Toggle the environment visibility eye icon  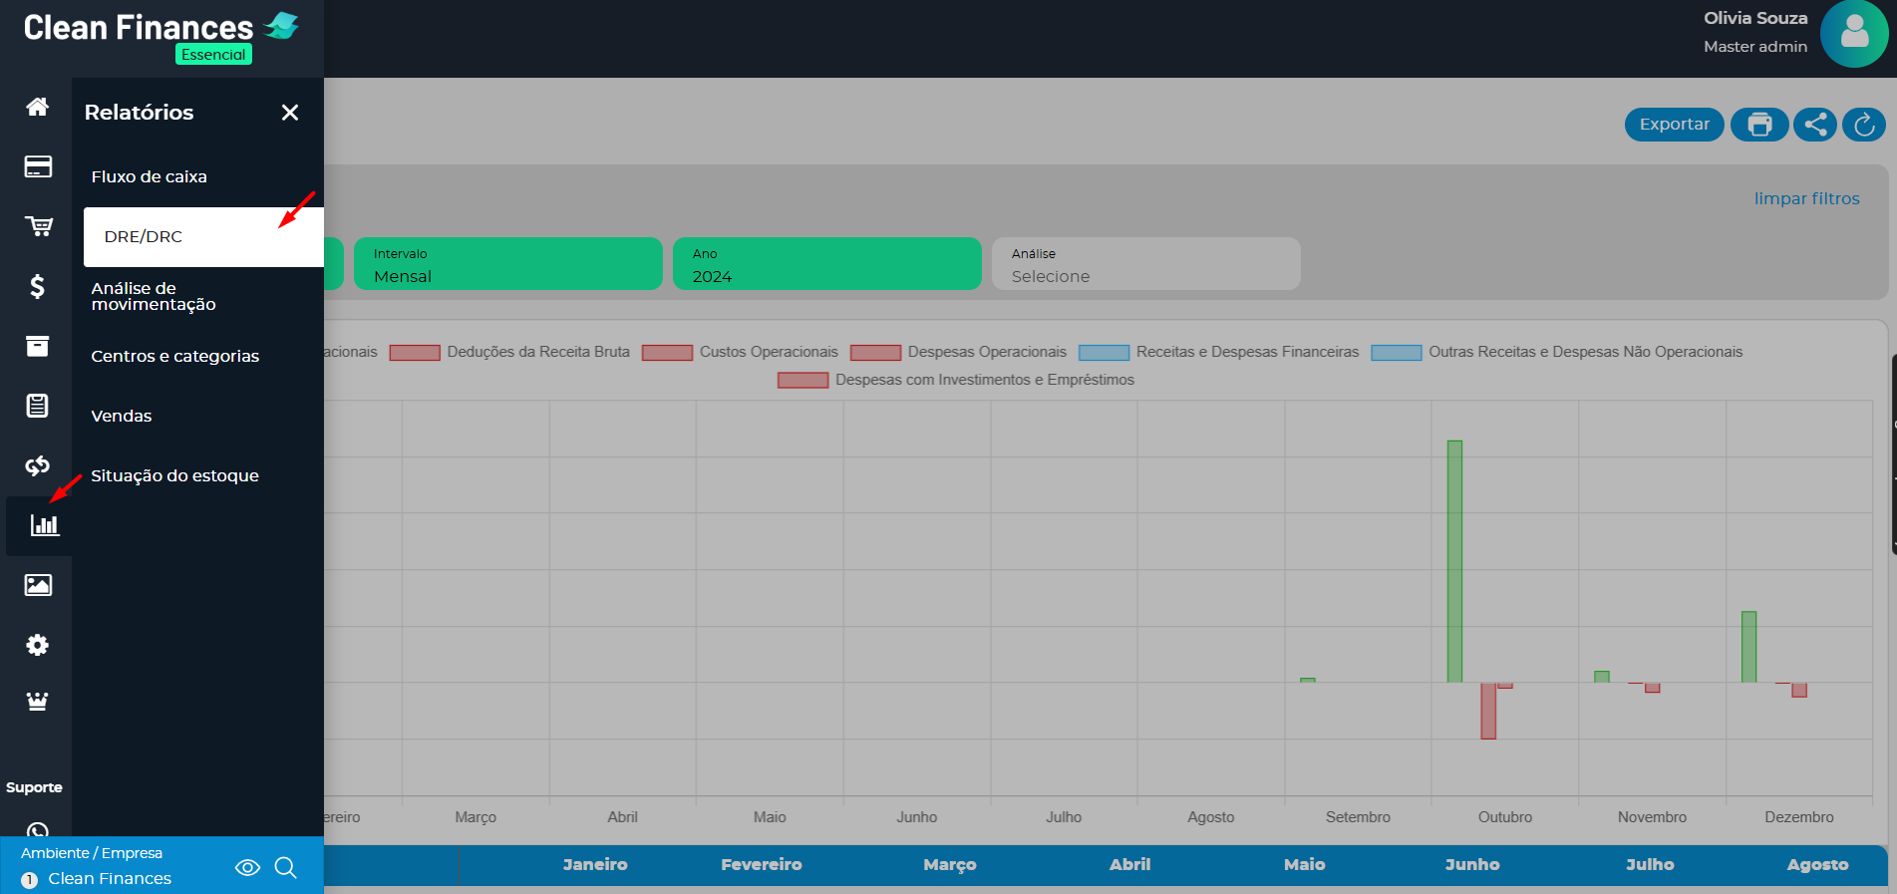coord(247,867)
